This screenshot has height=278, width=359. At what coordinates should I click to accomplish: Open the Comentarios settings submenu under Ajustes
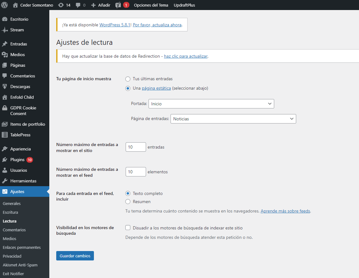[14, 230]
